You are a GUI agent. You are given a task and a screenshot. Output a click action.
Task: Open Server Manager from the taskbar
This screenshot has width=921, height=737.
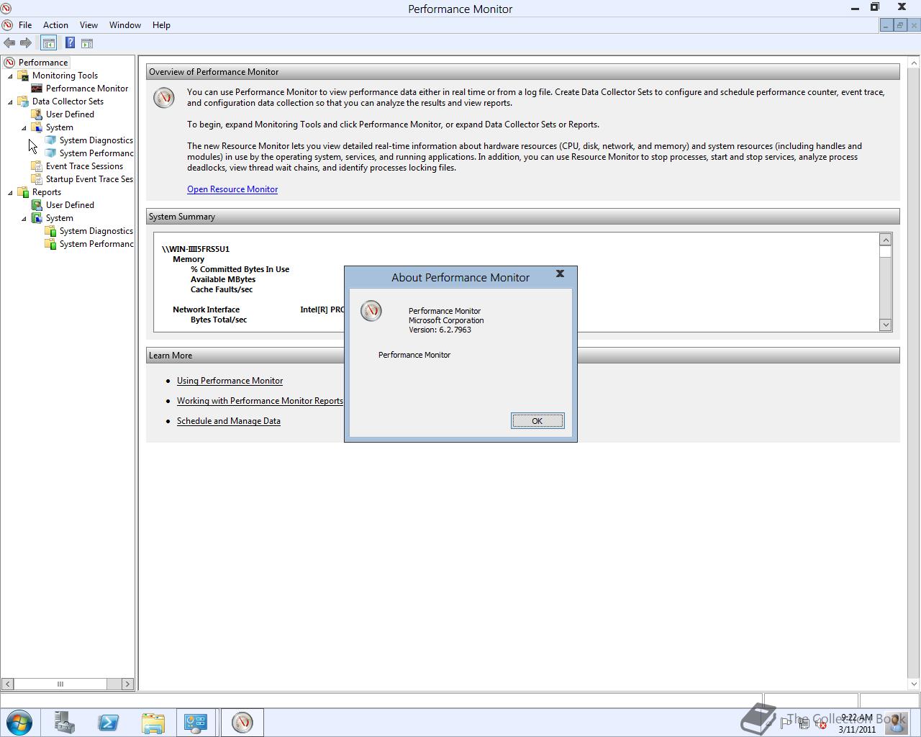64,722
